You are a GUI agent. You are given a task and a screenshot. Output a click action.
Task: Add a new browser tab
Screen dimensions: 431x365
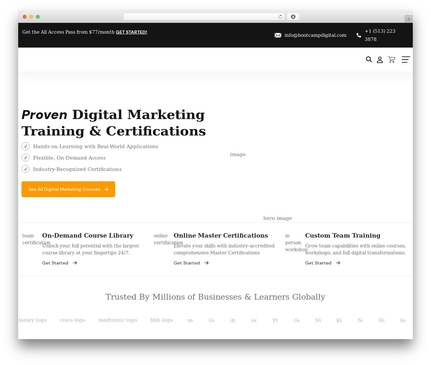coord(408,19)
